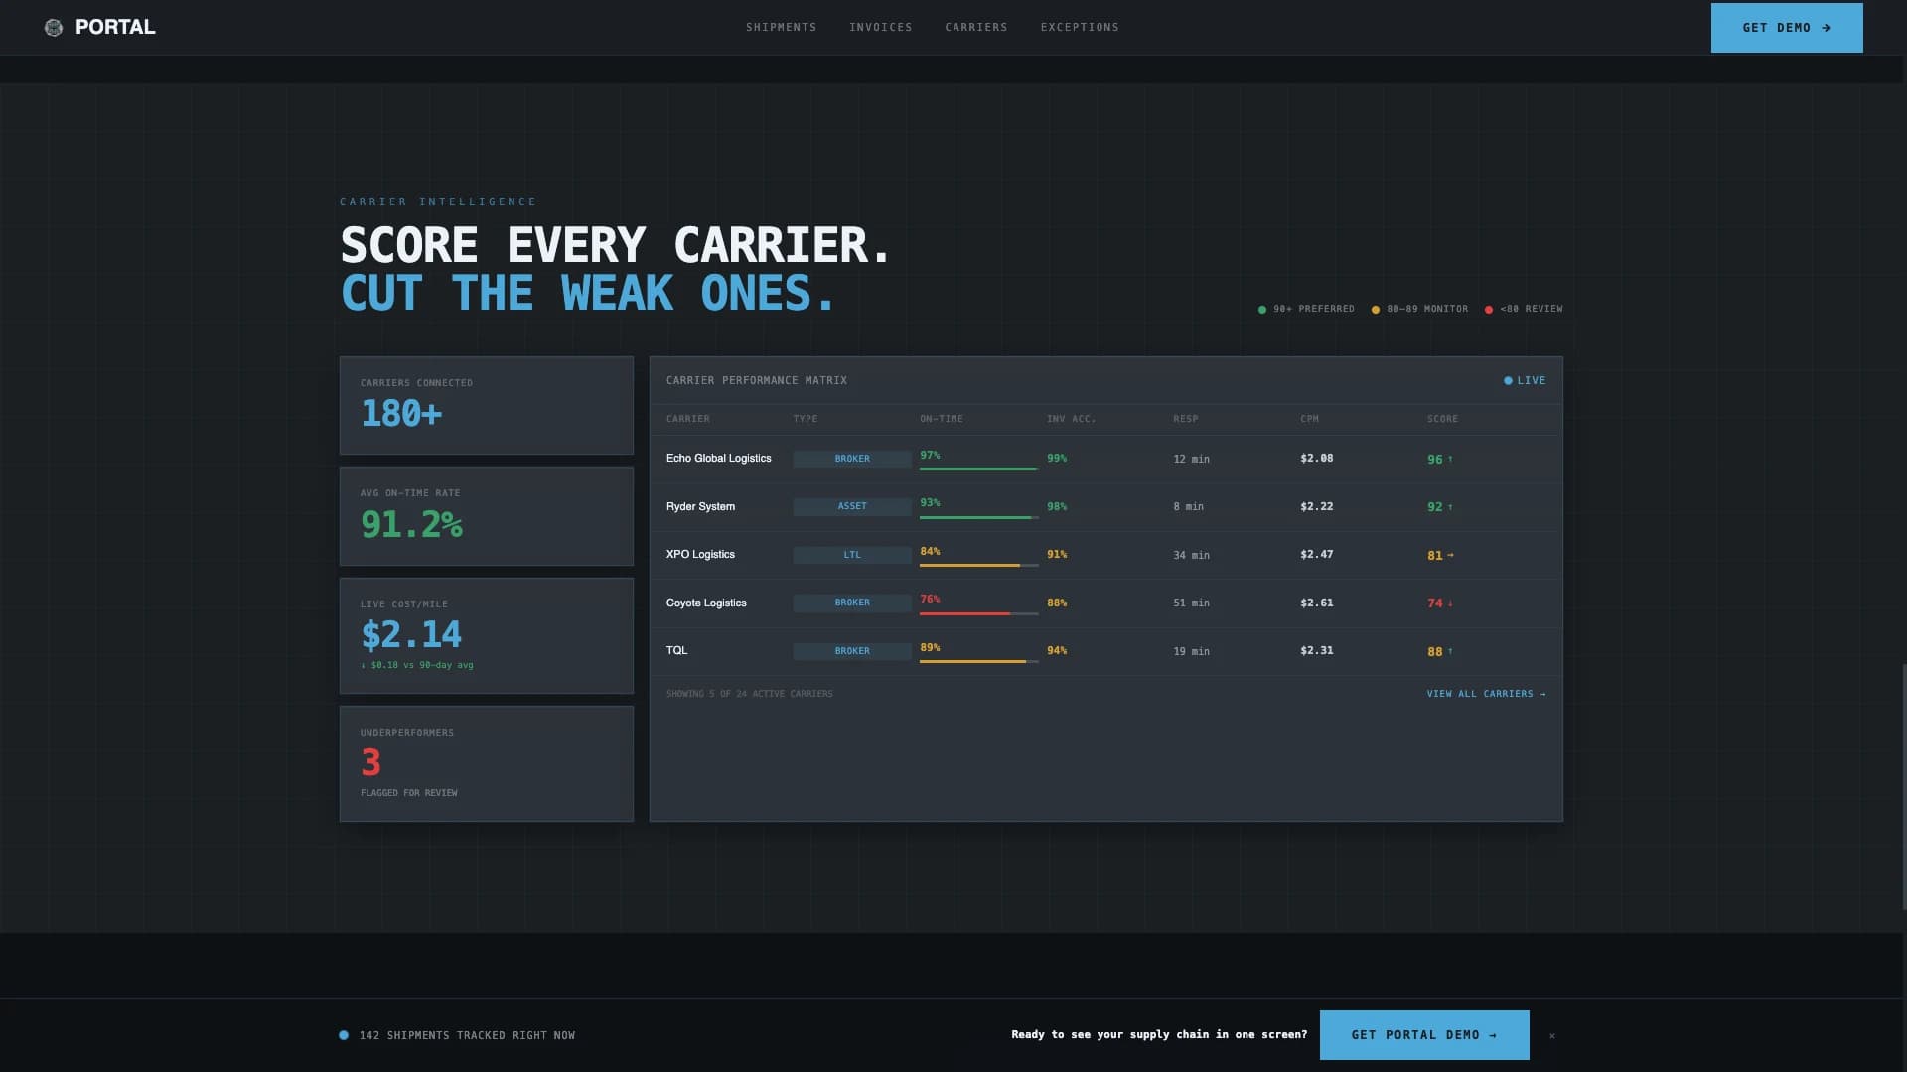This screenshot has height=1072, width=1907.
Task: Click the 142 Shipments Tracked text
Action: (x=467, y=1035)
